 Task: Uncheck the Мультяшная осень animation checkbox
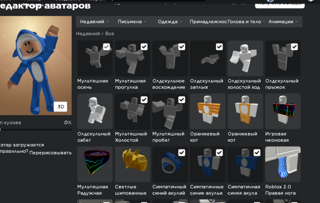click(x=106, y=47)
